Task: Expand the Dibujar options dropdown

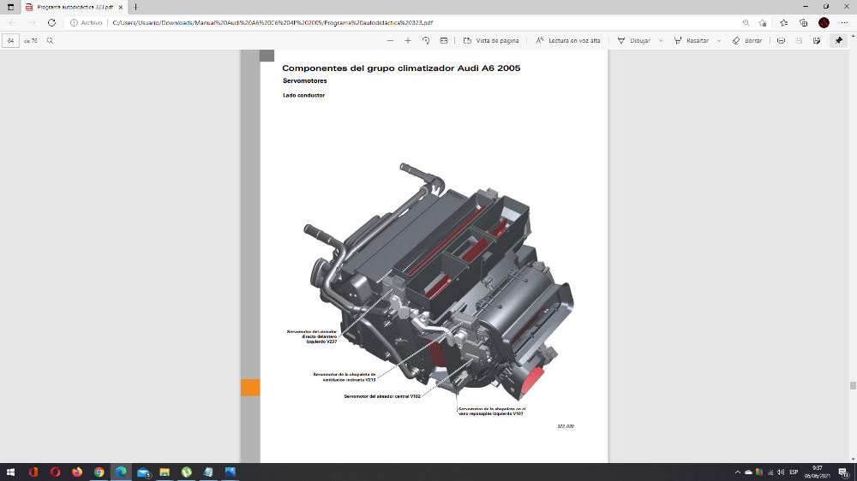Action: (661, 40)
